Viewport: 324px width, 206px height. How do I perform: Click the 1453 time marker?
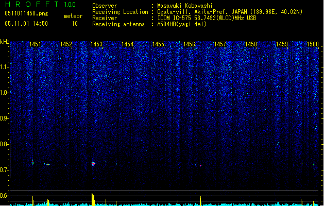tap(97, 44)
